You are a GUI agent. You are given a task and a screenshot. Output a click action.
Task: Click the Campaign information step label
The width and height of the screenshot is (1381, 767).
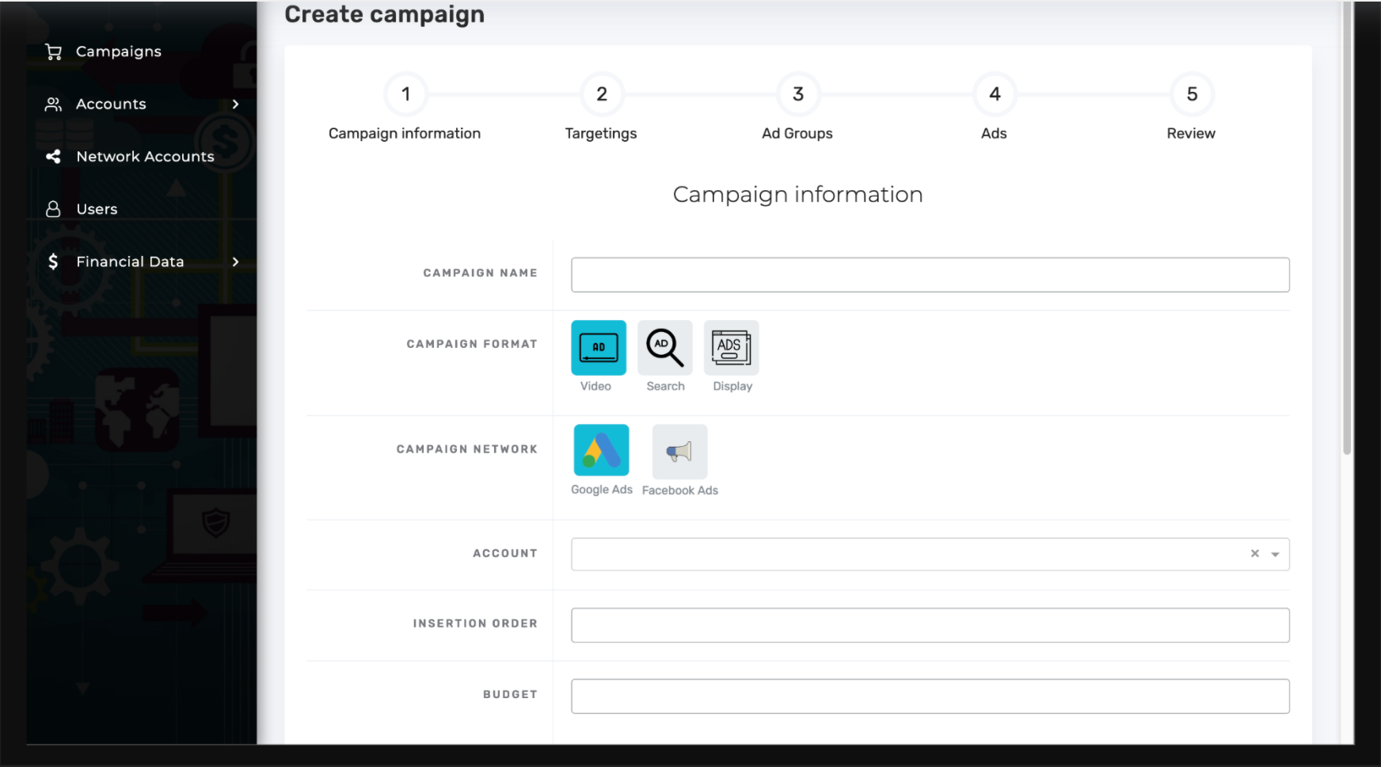pyautogui.click(x=405, y=133)
